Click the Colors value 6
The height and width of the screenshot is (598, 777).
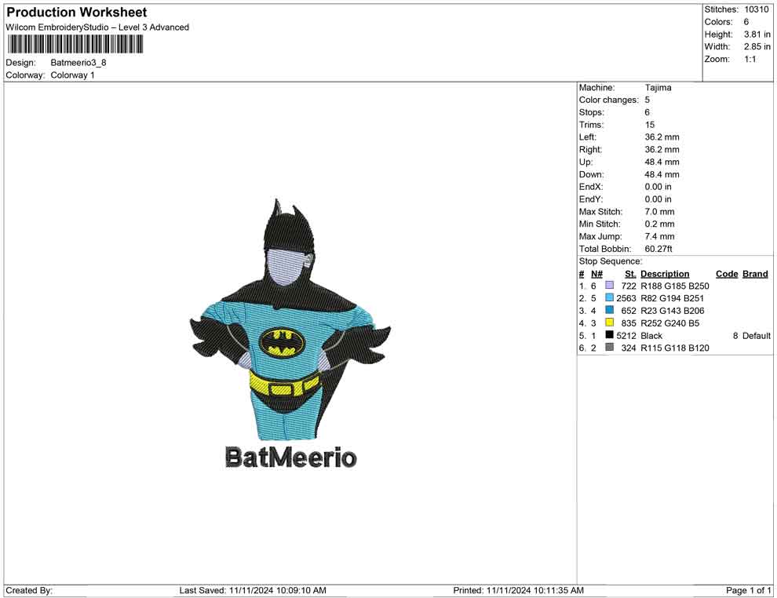(x=746, y=22)
